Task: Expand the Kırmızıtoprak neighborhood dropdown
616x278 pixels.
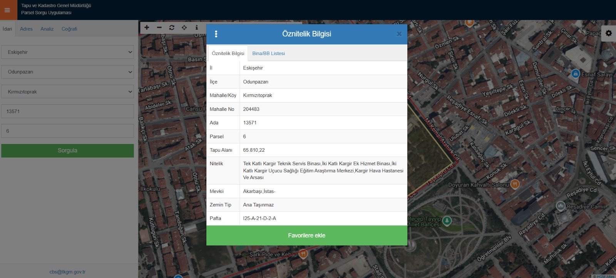Action: [67, 92]
